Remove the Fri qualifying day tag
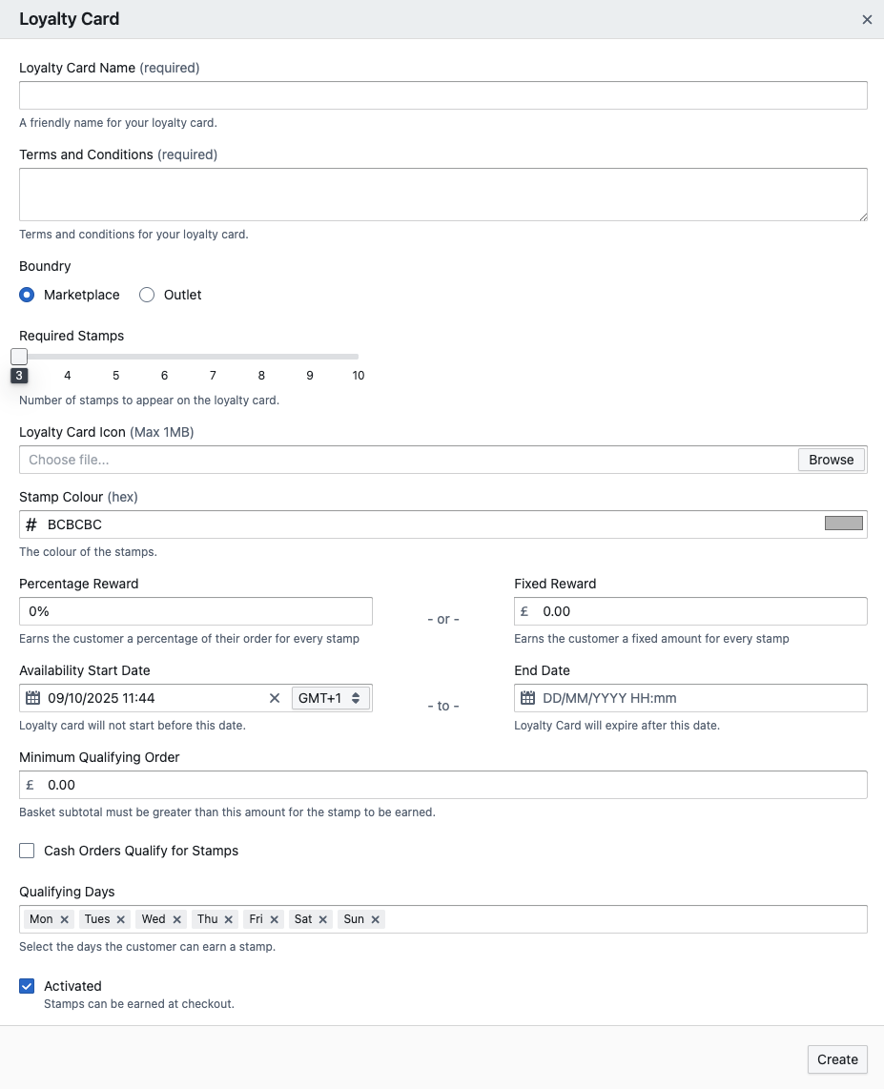 [275, 919]
